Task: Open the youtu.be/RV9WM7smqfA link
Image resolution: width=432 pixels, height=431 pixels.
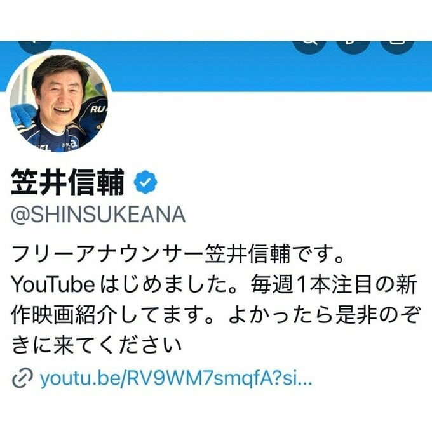Action: (176, 378)
